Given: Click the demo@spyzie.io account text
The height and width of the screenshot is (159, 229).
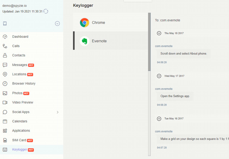Looking at the screenshot, I should [x=15, y=6].
